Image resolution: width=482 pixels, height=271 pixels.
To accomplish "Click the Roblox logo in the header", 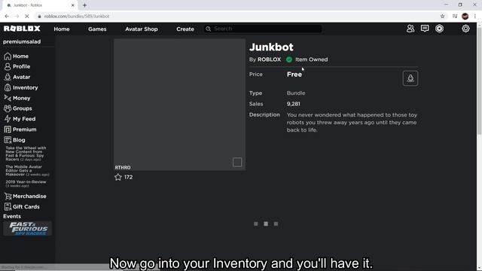I will pos(22,29).
